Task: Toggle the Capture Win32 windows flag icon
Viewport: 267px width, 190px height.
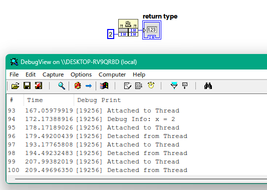Action: click(x=104, y=85)
